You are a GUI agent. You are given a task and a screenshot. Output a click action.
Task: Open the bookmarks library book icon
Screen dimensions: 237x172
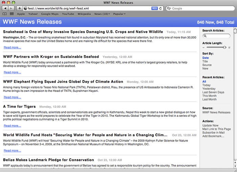pos(5,14)
